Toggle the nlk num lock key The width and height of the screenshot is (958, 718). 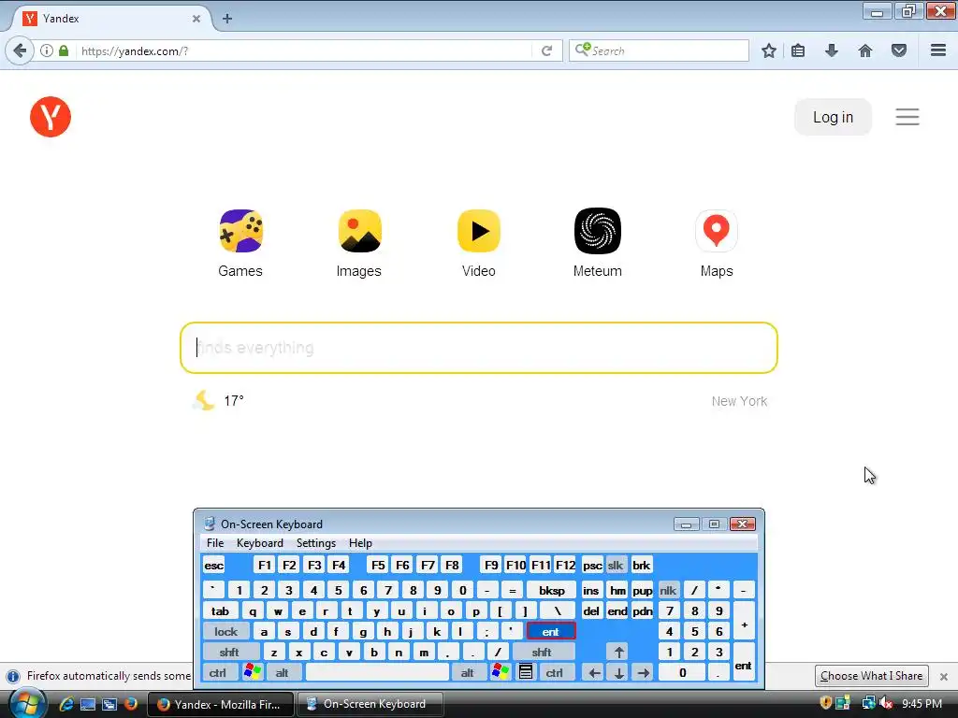click(x=668, y=591)
